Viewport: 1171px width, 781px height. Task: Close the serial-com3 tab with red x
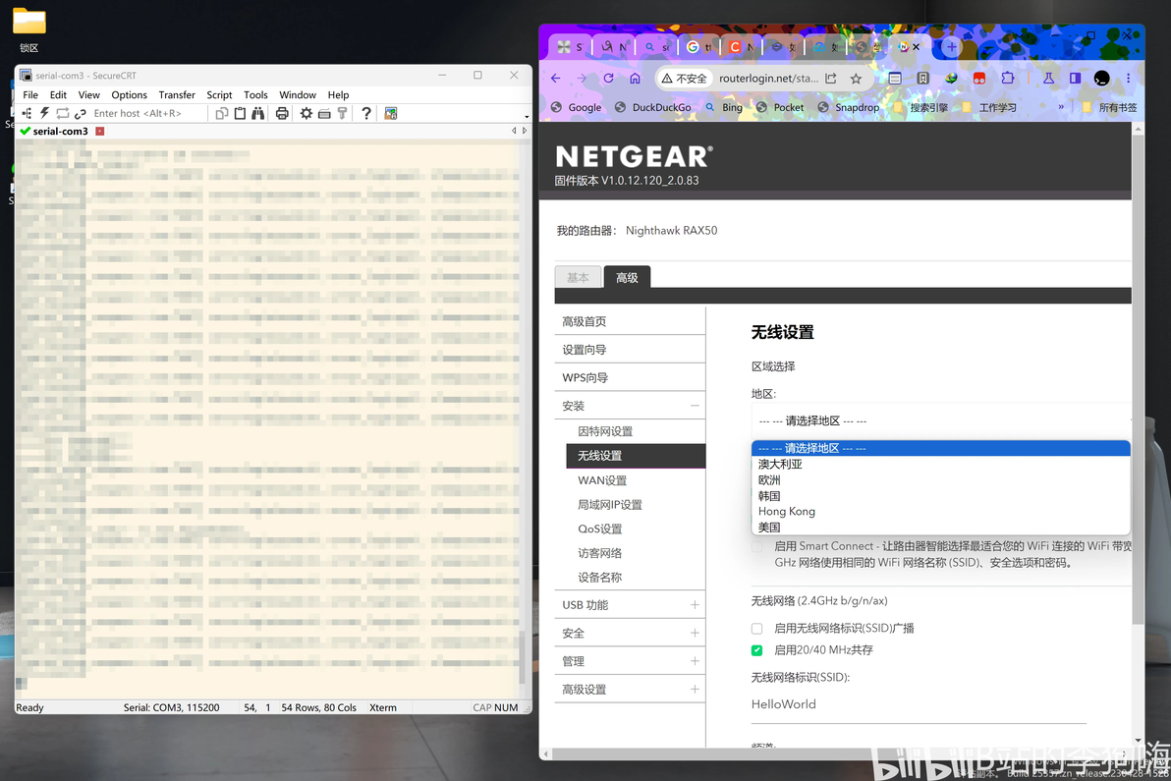click(100, 132)
